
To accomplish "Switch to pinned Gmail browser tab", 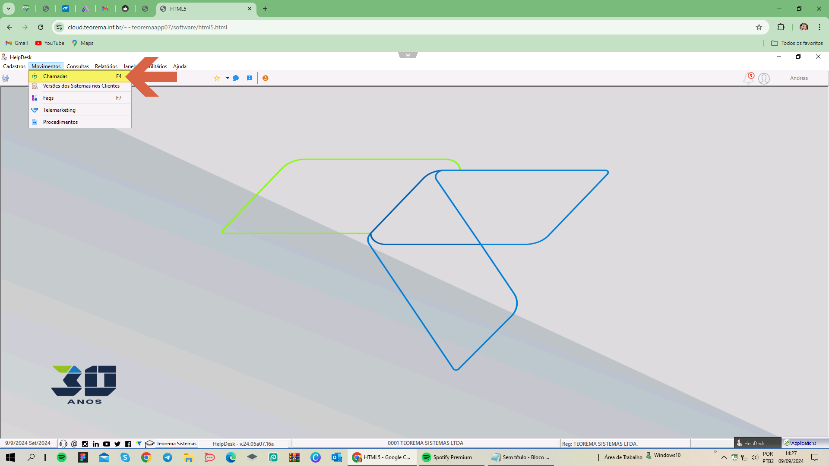I will click(x=105, y=9).
